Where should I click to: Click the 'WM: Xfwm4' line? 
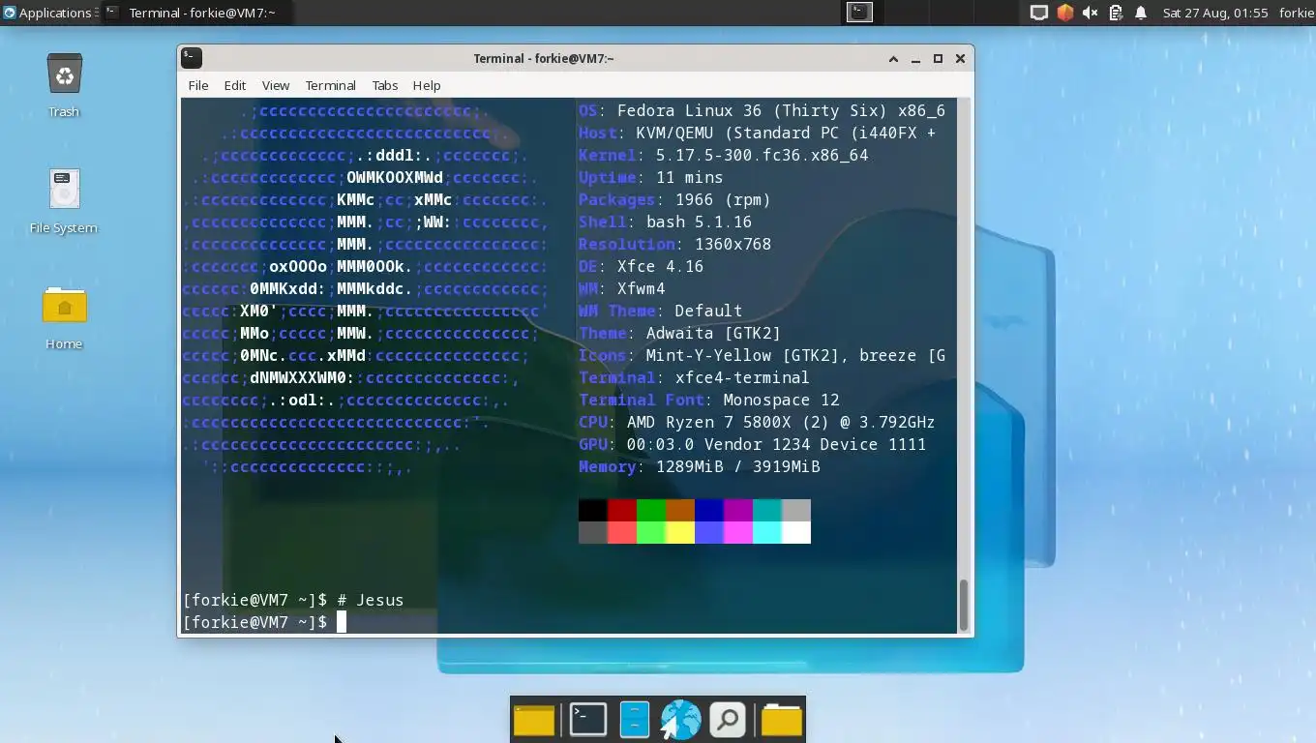pos(621,288)
